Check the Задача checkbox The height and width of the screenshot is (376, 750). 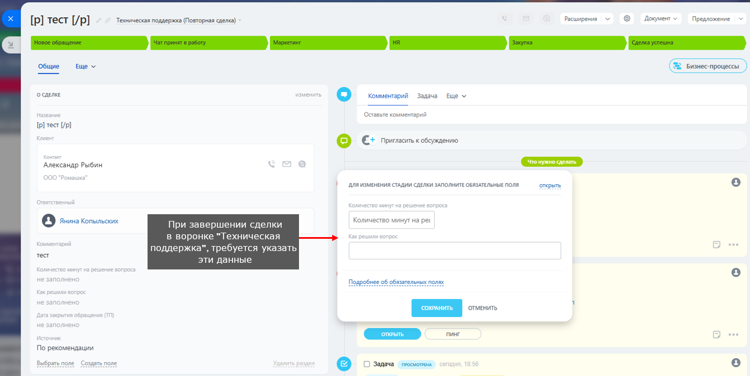pyautogui.click(x=367, y=364)
